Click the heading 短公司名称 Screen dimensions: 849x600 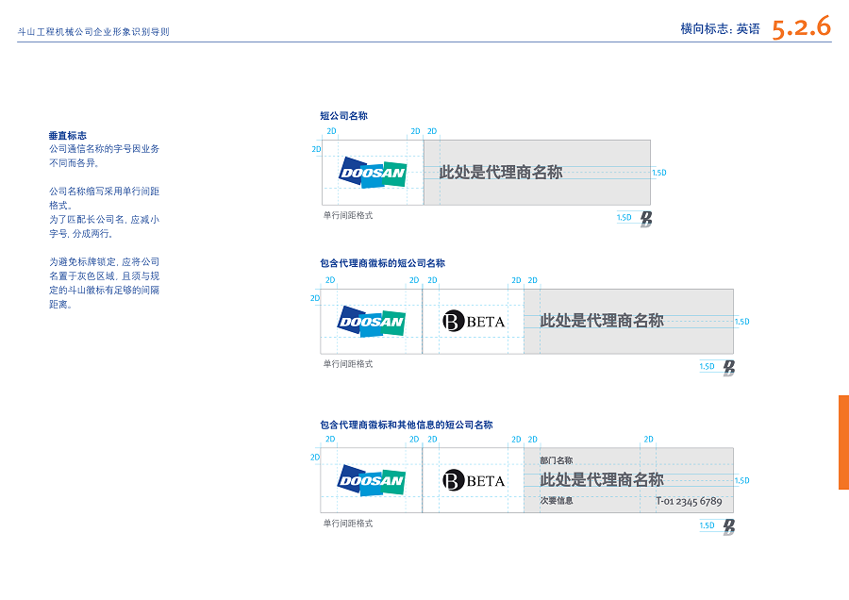pyautogui.click(x=343, y=115)
